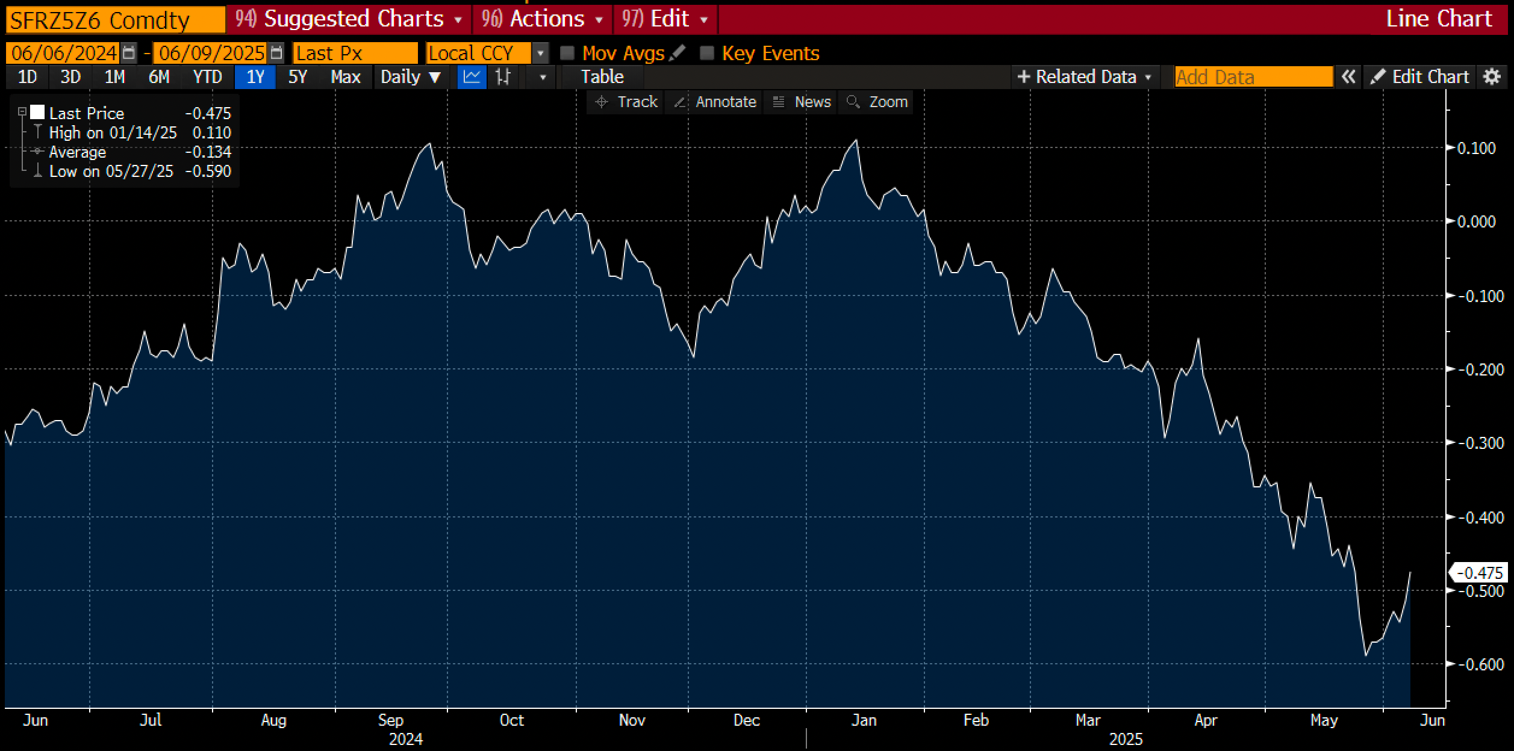
Task: Switch to candlestick bar chart icon
Action: [503, 77]
